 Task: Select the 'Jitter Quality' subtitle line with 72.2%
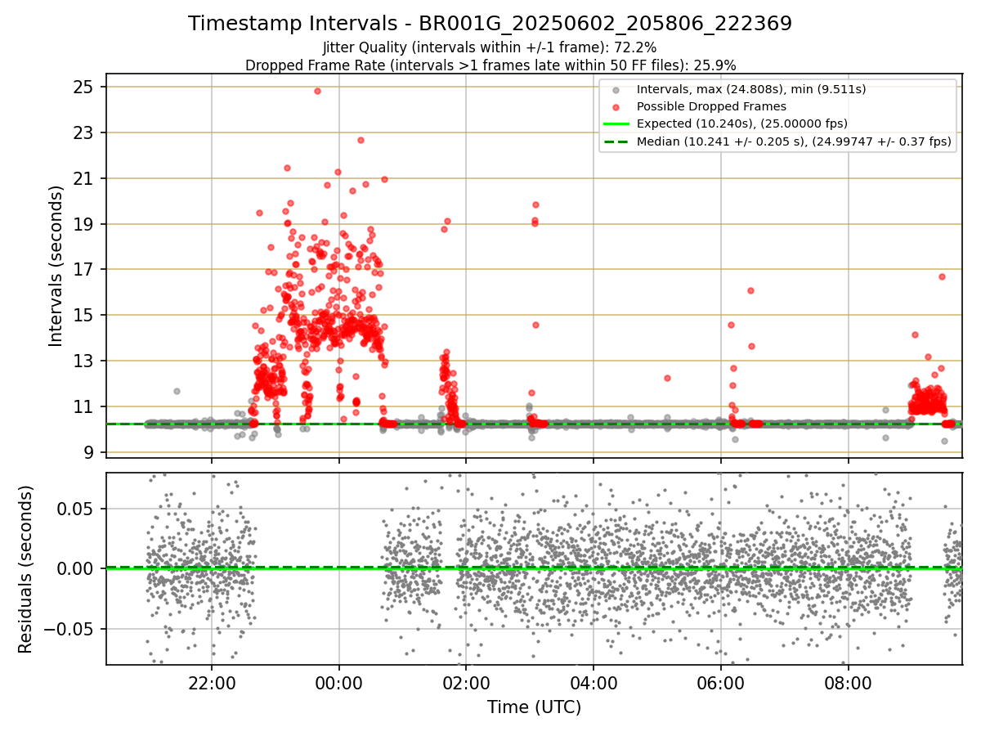(x=490, y=47)
